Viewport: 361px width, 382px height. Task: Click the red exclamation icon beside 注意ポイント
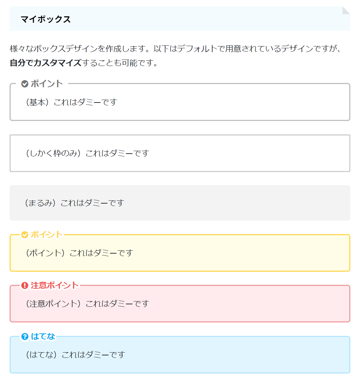click(x=24, y=286)
